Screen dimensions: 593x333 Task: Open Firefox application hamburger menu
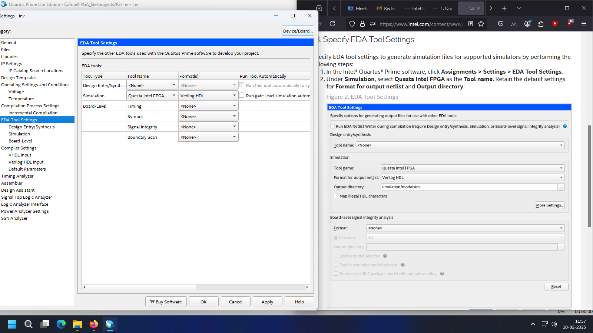coord(583,24)
